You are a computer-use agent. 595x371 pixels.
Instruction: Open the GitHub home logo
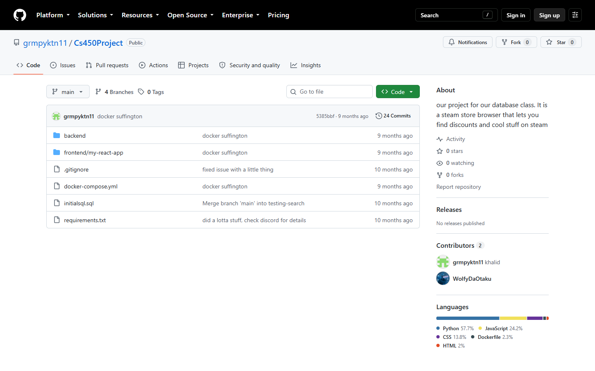click(x=20, y=15)
